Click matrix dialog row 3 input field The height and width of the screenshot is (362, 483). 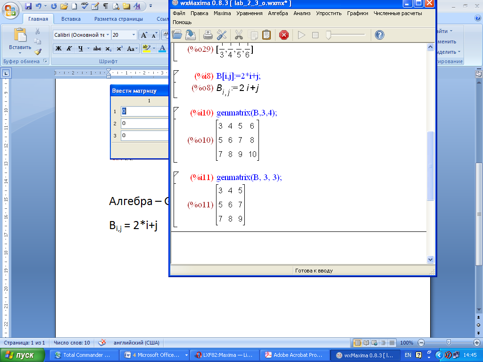tap(144, 135)
